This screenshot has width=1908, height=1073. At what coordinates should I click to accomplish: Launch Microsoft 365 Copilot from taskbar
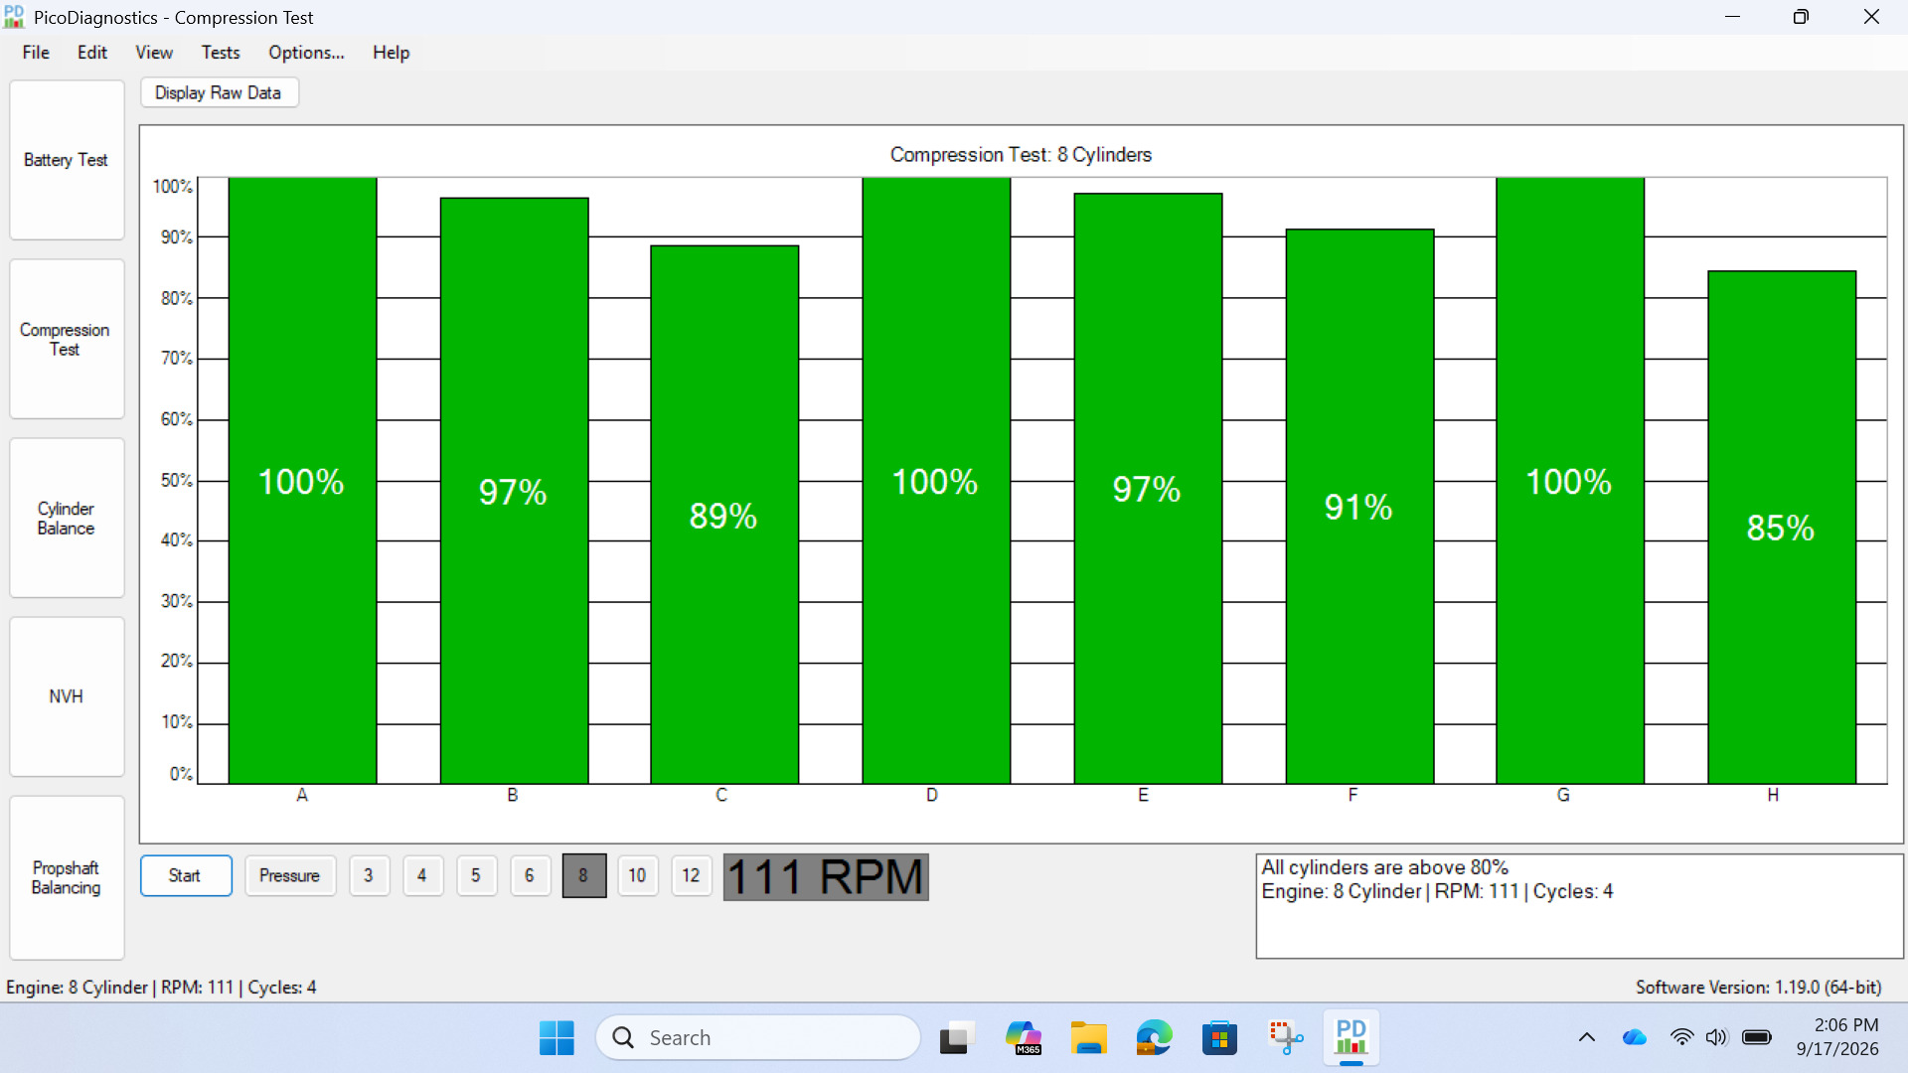point(1023,1038)
